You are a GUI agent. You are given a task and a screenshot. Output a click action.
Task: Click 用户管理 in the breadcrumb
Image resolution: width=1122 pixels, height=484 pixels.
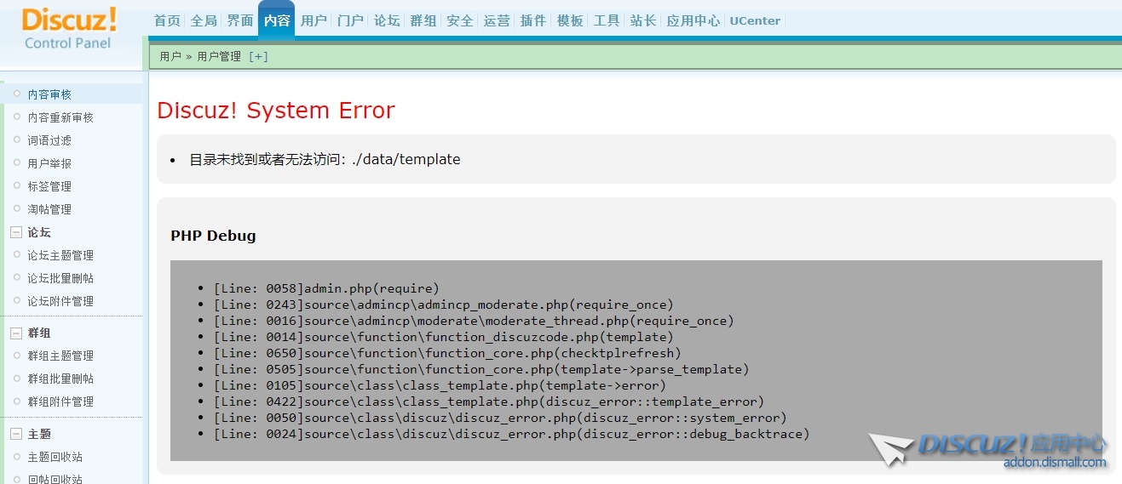pos(219,56)
